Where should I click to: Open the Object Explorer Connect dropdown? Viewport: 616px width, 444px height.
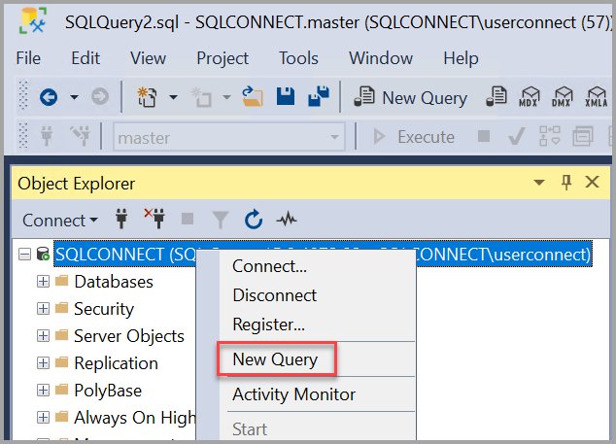click(x=59, y=220)
